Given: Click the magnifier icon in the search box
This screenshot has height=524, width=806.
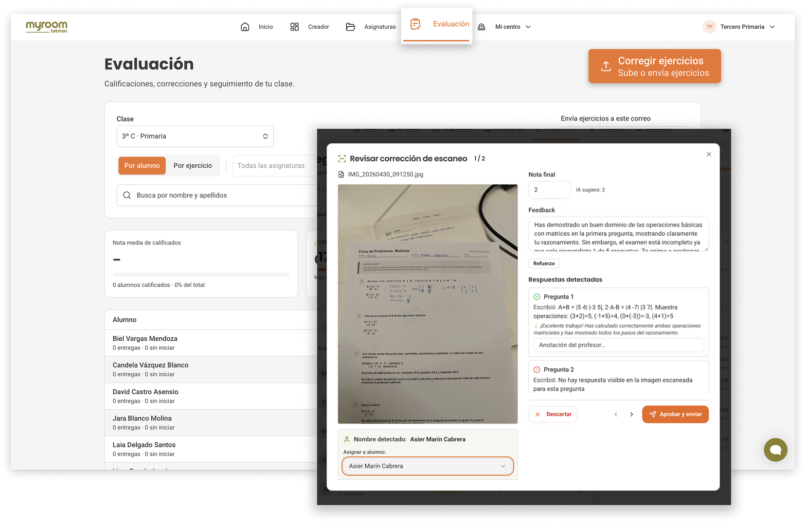Looking at the screenshot, I should coord(127,195).
